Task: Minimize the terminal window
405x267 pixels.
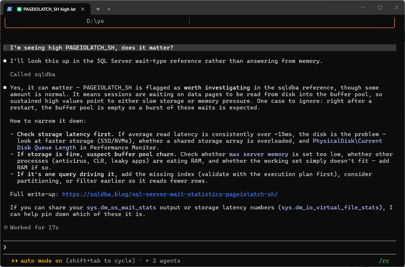Action: click(x=363, y=8)
